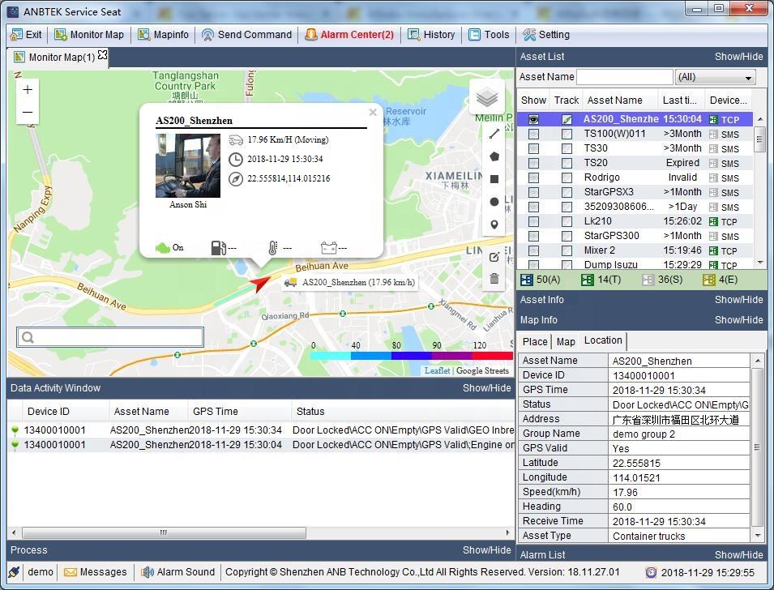The image size is (774, 590).
Task: Open the (All) asset filter dropdown
Action: point(716,77)
